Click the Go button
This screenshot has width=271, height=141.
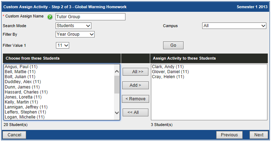click(173, 45)
